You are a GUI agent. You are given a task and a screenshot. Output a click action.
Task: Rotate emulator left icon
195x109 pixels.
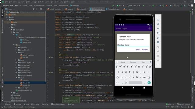click(158, 33)
